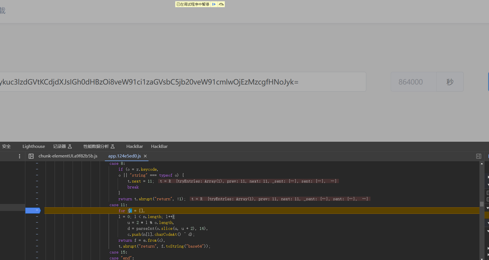This screenshot has height=260, width=489.
Task: Set a breakpoint in gutter beside 'case 8:'
Action: (x=37, y=163)
